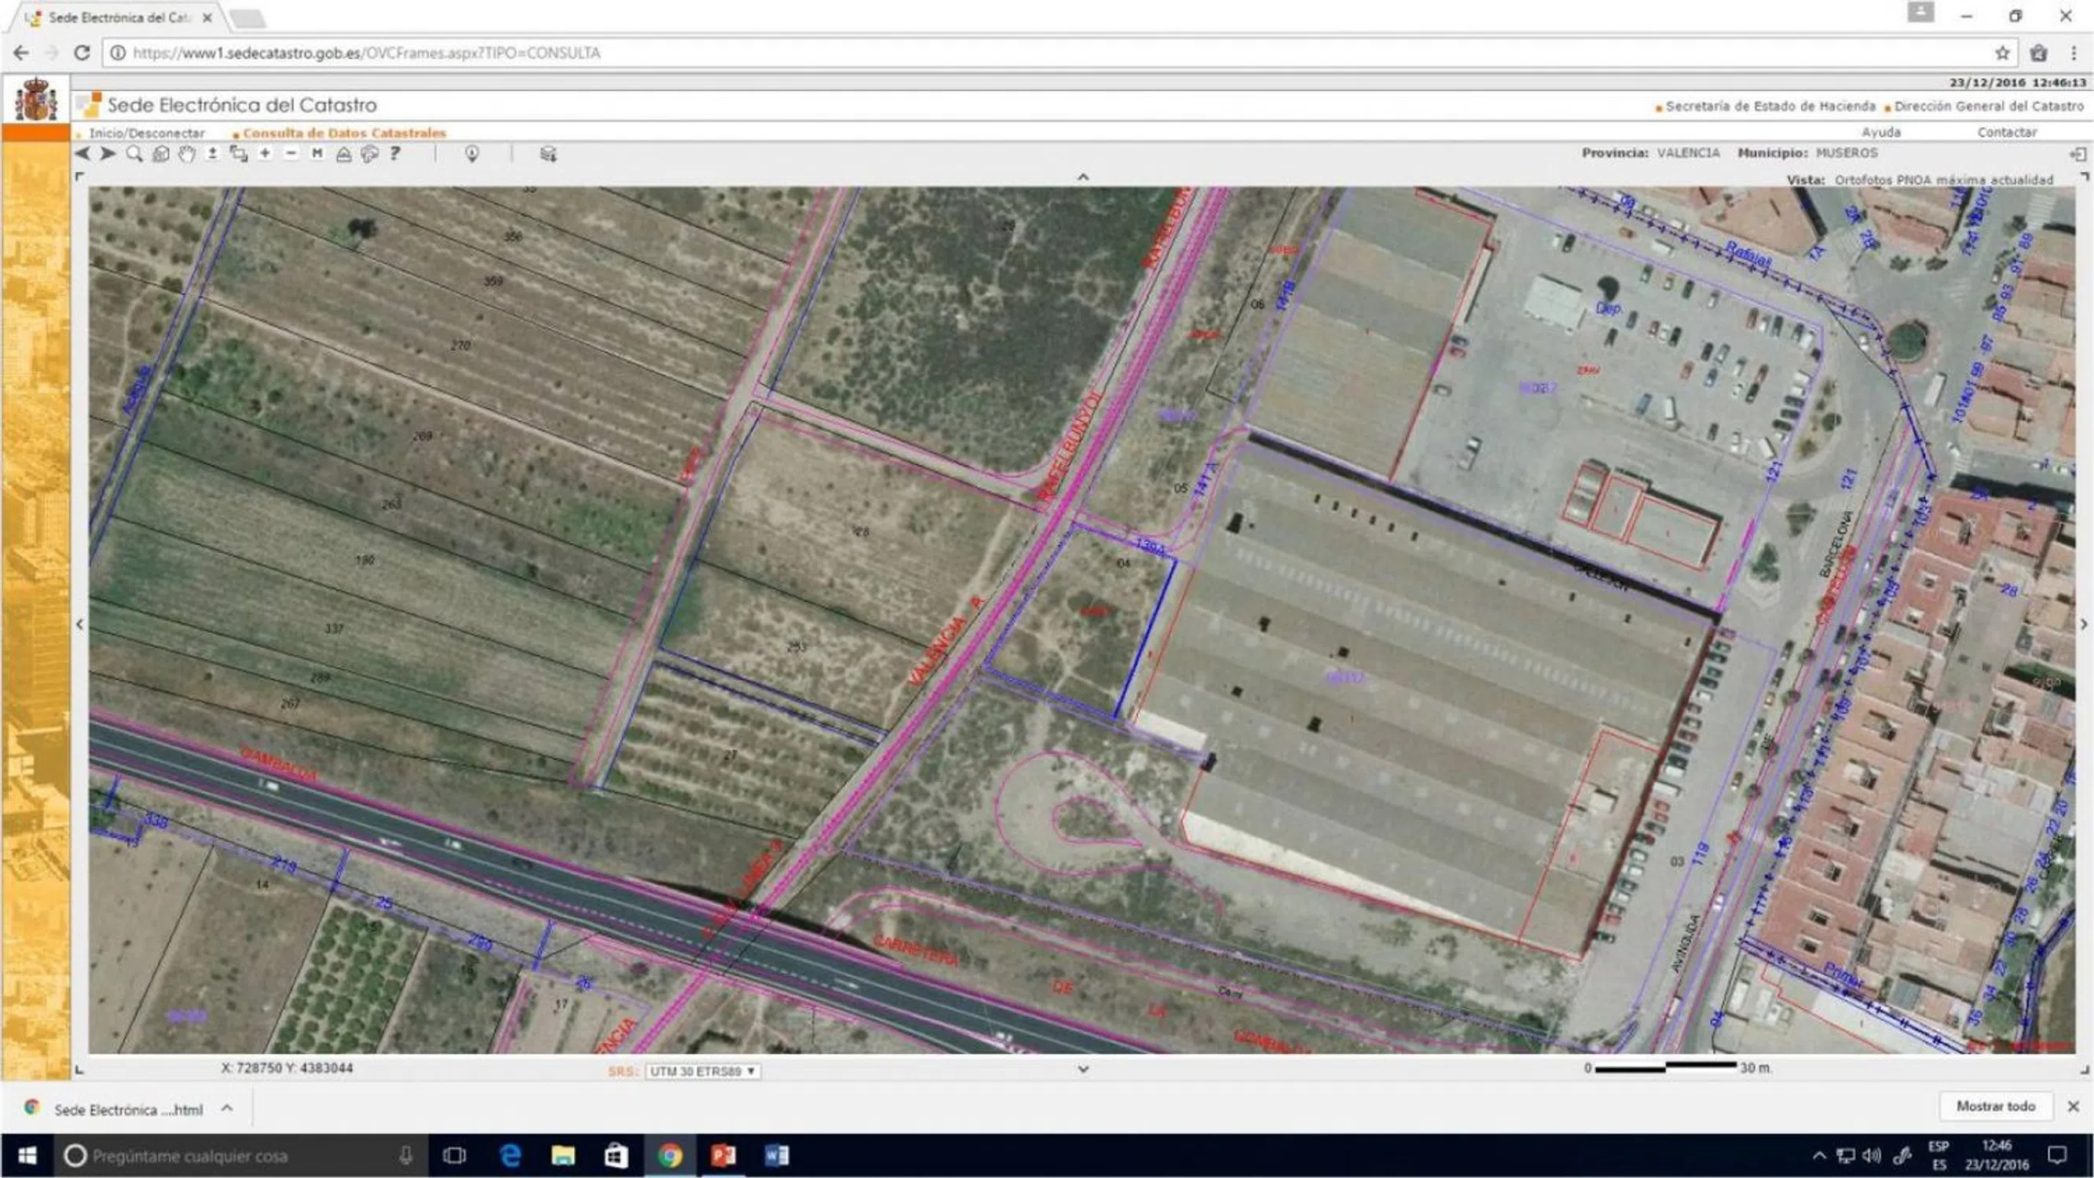
Task: Click the minus zoom-out map tool
Action: click(291, 154)
